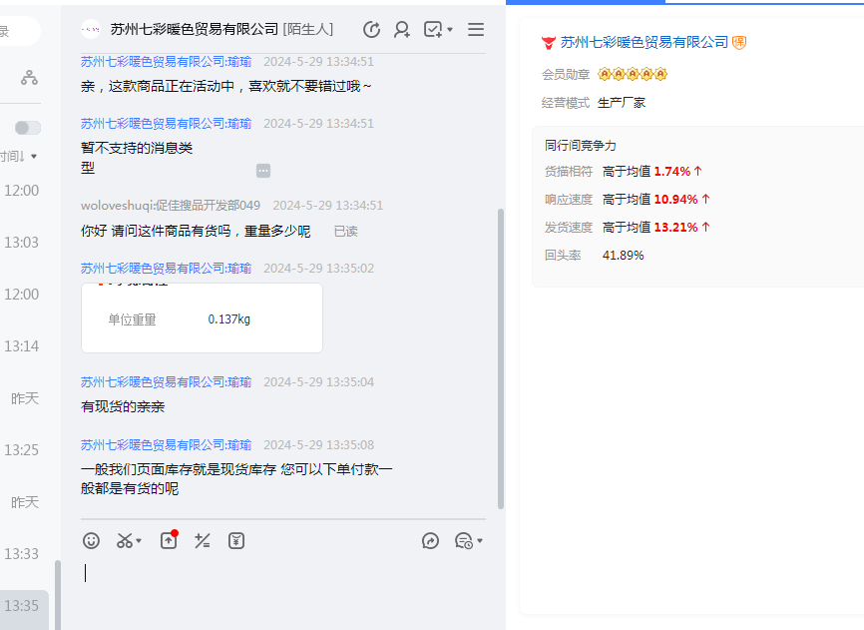Open 苏州七彩暖色贸易有限公司 company link in right panel
Viewport: 864px width, 630px height.
(x=644, y=42)
